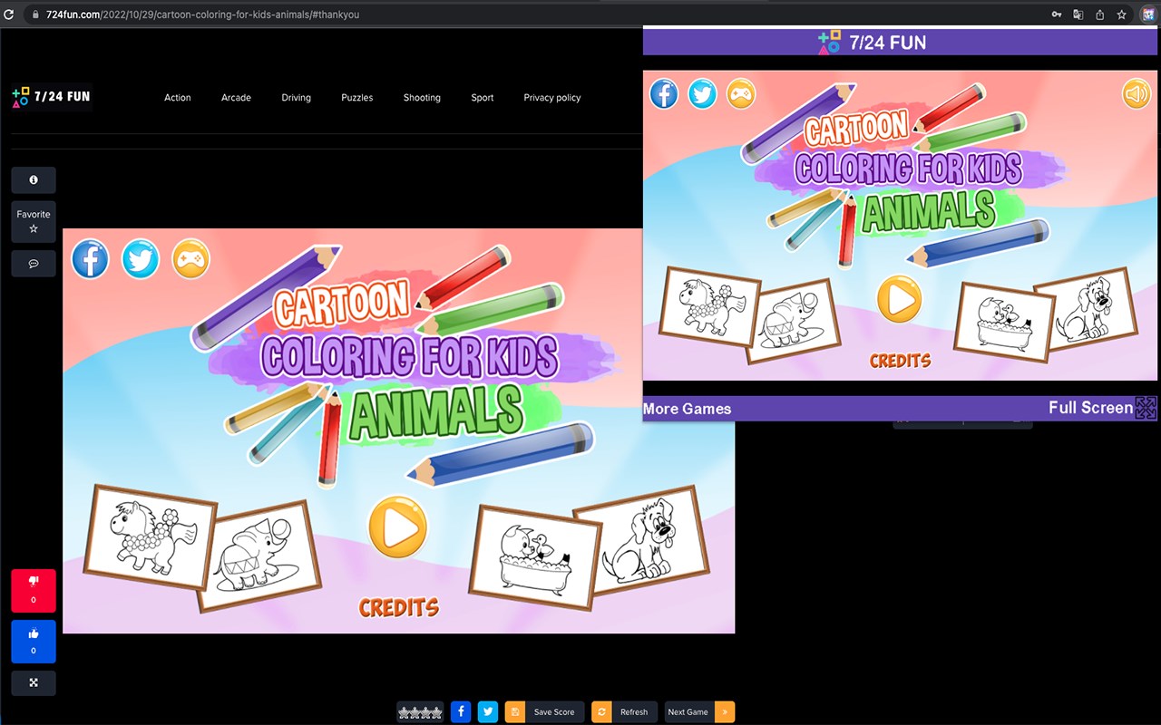Click the Refresh button below the game
This screenshot has width=1161, height=725.
tap(624, 712)
